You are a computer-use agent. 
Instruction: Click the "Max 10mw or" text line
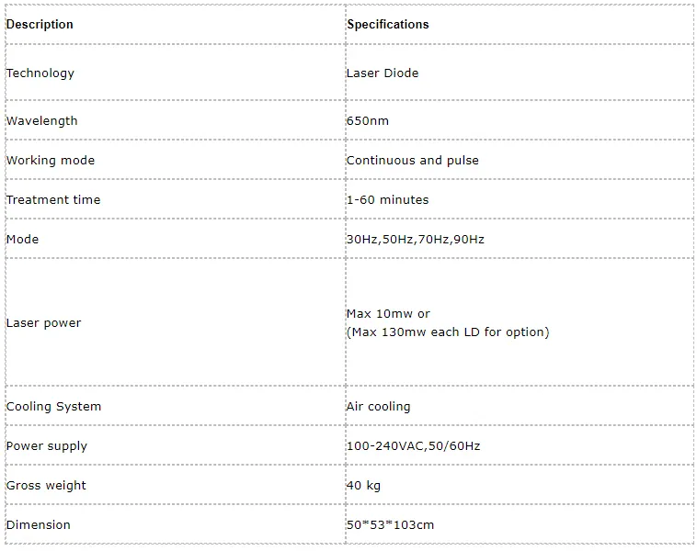click(388, 314)
